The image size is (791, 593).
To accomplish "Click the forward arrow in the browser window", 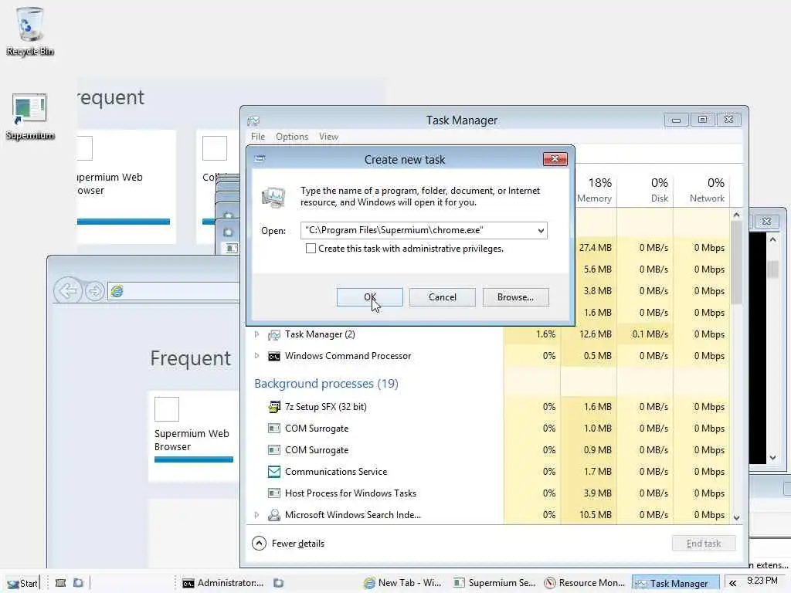I will [x=94, y=291].
